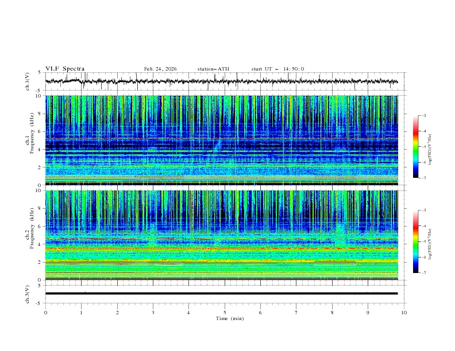Click the "5" tick on the Time axis

pyautogui.click(x=225, y=313)
